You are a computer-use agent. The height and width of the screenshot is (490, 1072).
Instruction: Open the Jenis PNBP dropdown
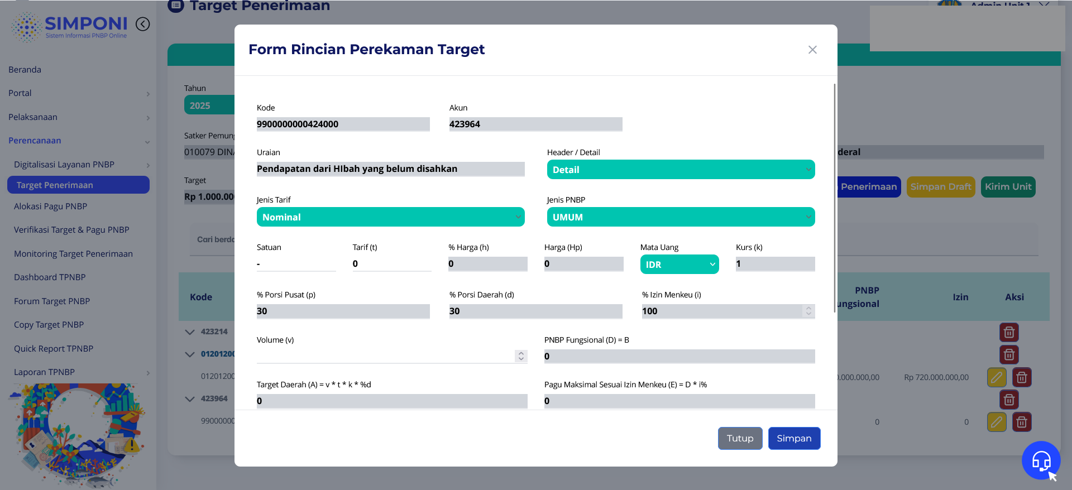[681, 217]
